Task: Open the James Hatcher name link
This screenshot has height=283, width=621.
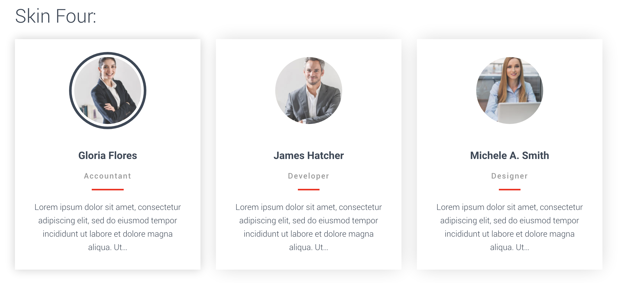Action: coord(309,156)
